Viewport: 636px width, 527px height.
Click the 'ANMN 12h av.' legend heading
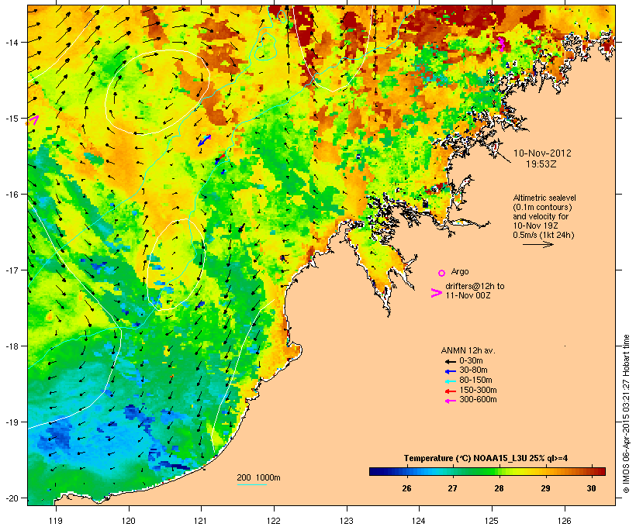(468, 350)
